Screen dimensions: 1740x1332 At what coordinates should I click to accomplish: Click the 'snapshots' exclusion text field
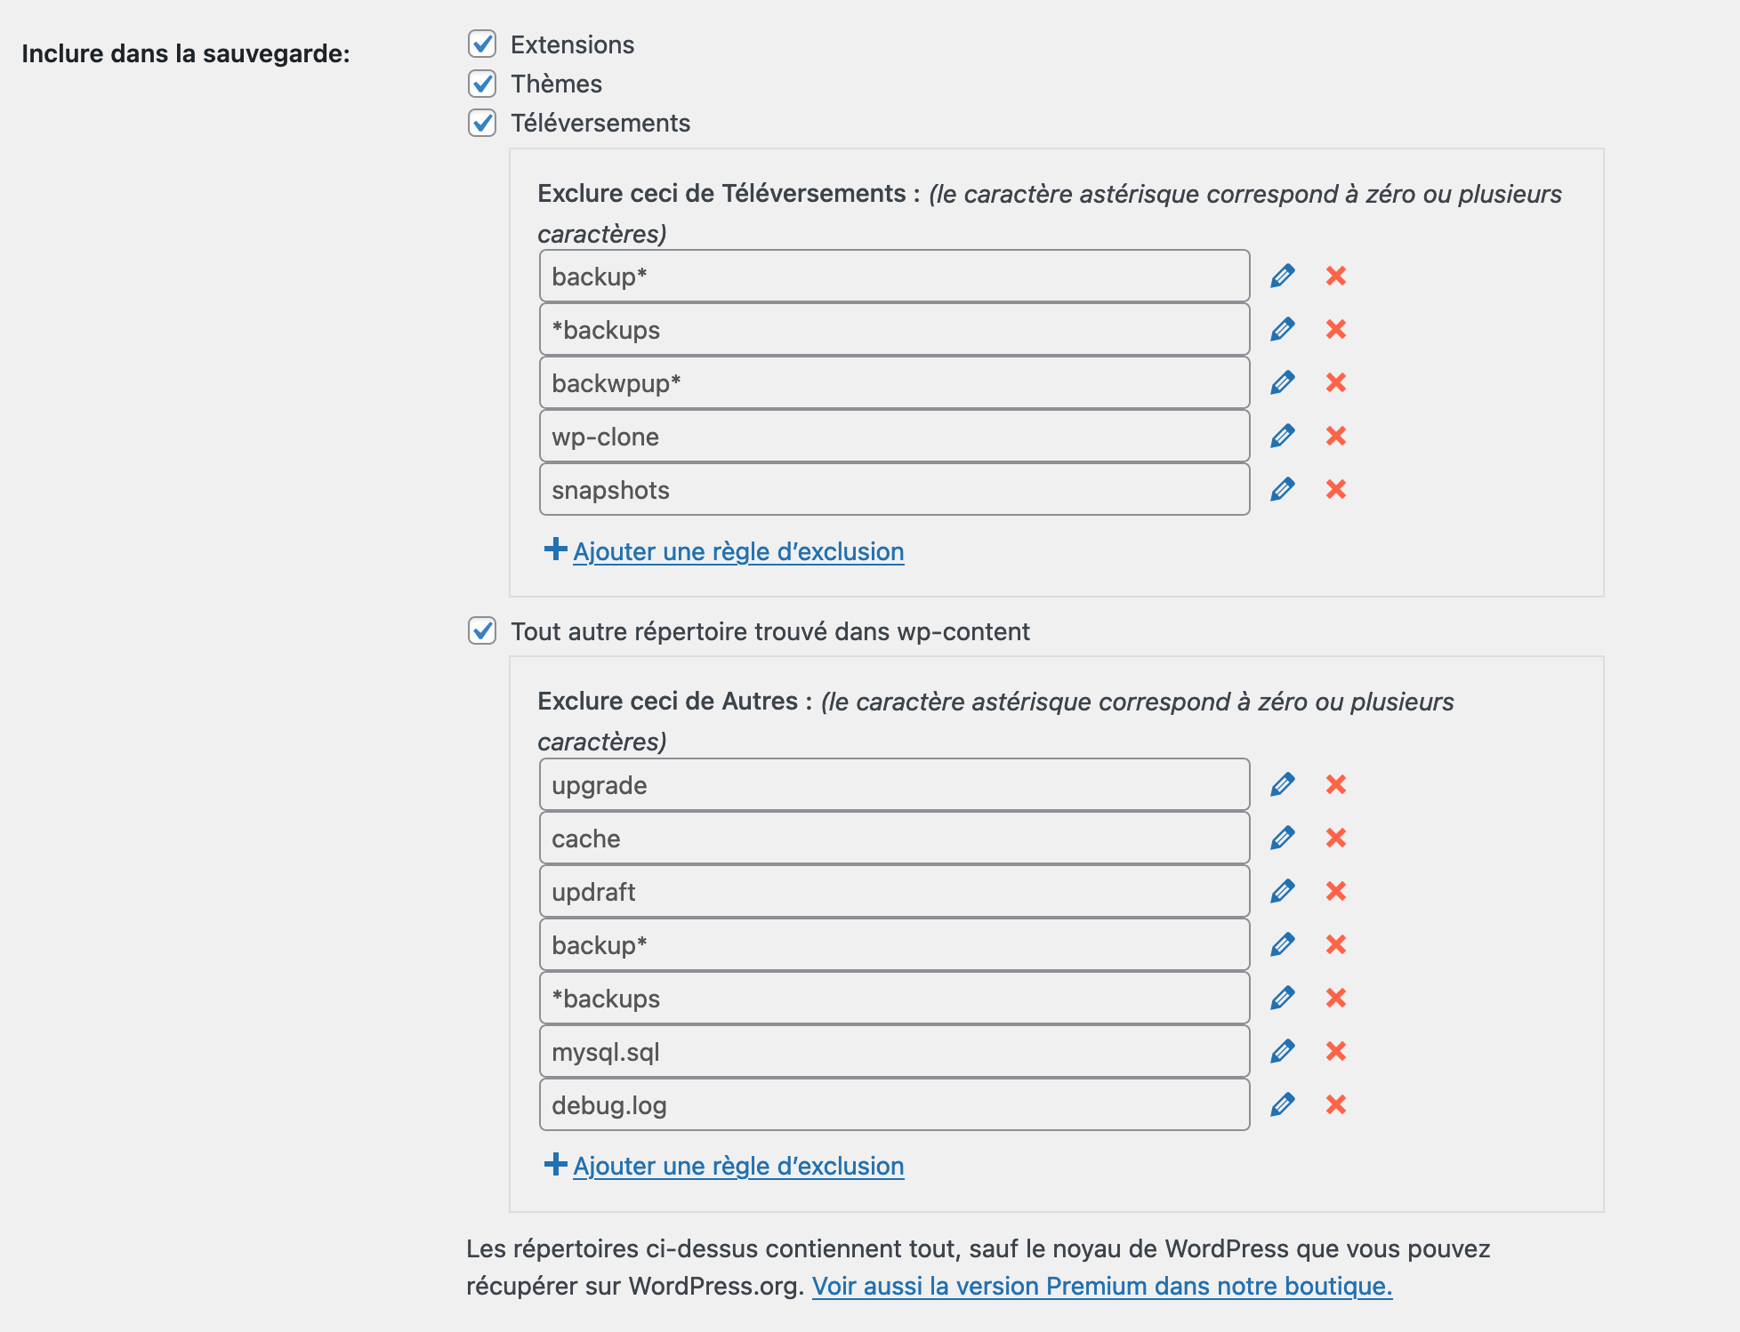(894, 490)
